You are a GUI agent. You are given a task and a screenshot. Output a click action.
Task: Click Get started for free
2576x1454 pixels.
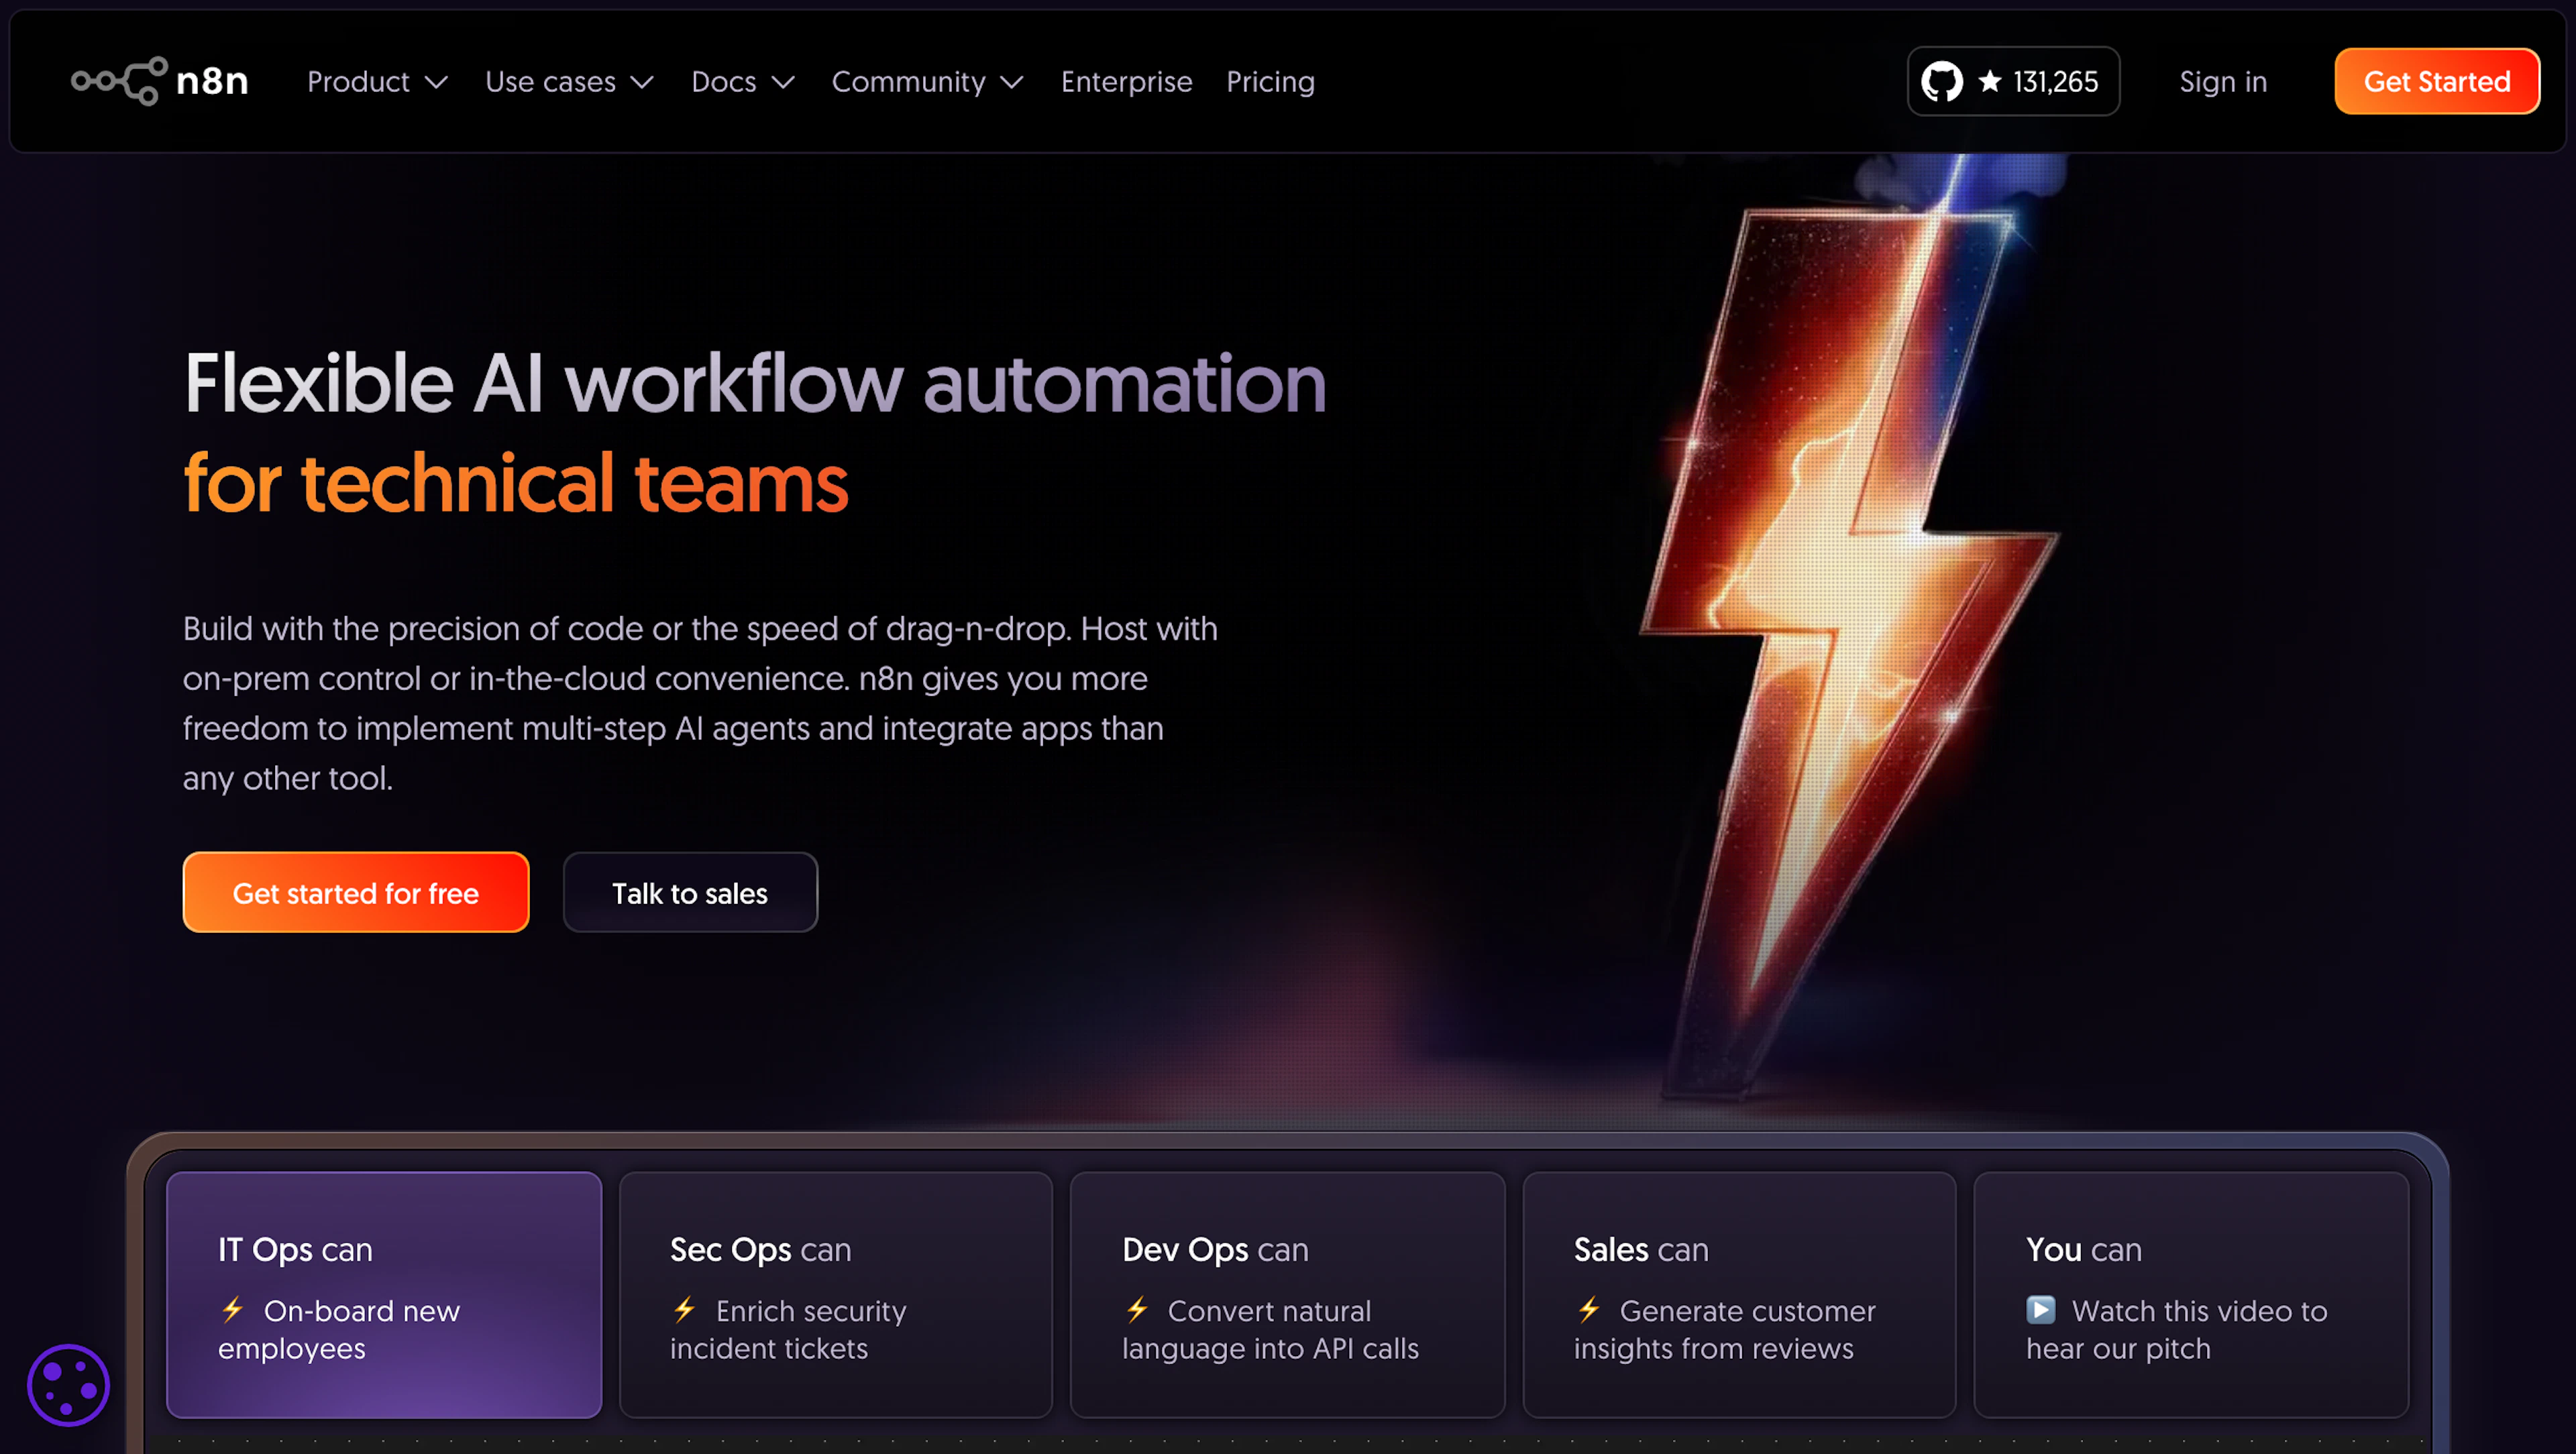(355, 892)
